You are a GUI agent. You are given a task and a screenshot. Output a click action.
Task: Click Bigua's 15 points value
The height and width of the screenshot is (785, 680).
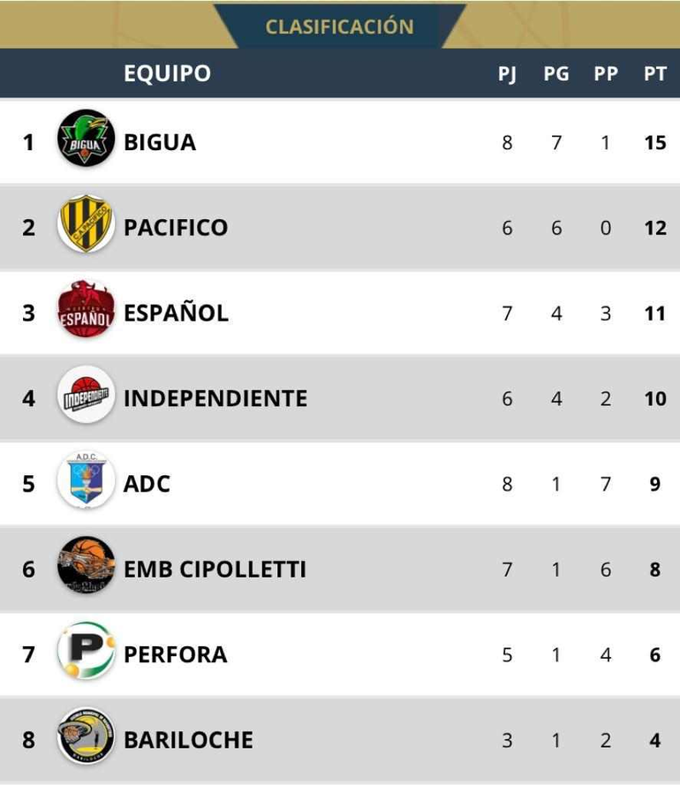click(x=654, y=142)
